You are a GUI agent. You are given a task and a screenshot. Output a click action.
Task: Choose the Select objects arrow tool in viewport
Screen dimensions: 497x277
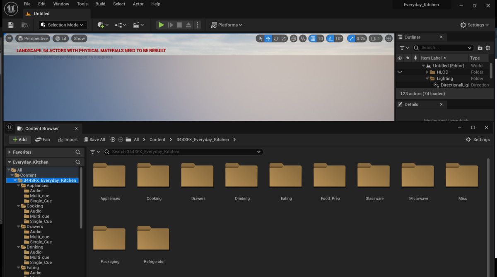coord(261,39)
